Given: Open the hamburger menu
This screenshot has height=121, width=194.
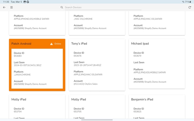Looking at the screenshot, I should tap(12, 7).
